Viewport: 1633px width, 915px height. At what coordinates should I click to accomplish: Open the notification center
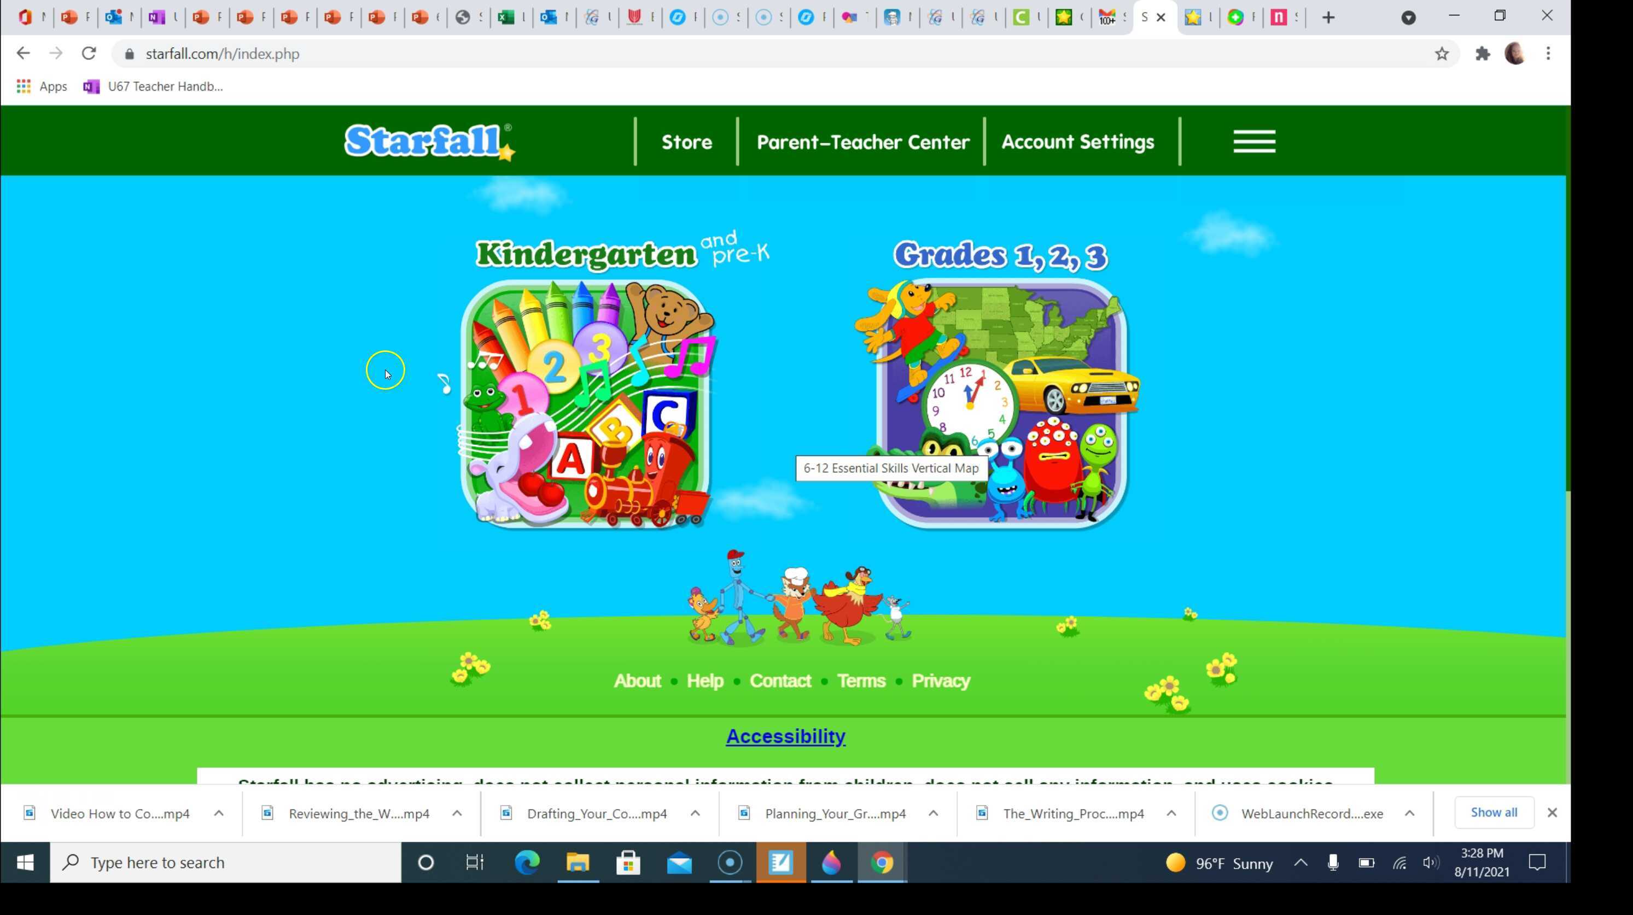pyautogui.click(x=1537, y=863)
